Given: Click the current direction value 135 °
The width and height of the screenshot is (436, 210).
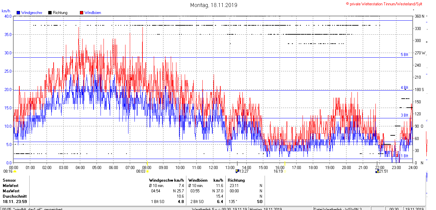Looking at the screenshot, I should coord(233,202).
